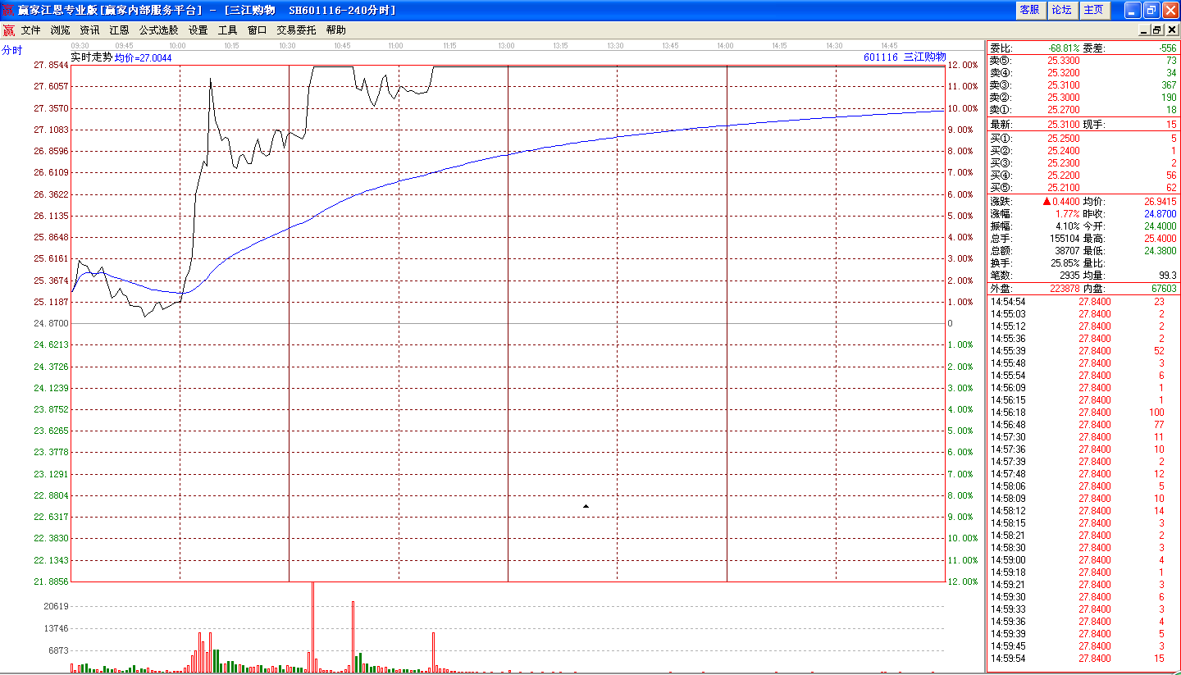Click the 10:30 time marker on the time axis
1181x675 pixels.
tap(287, 46)
